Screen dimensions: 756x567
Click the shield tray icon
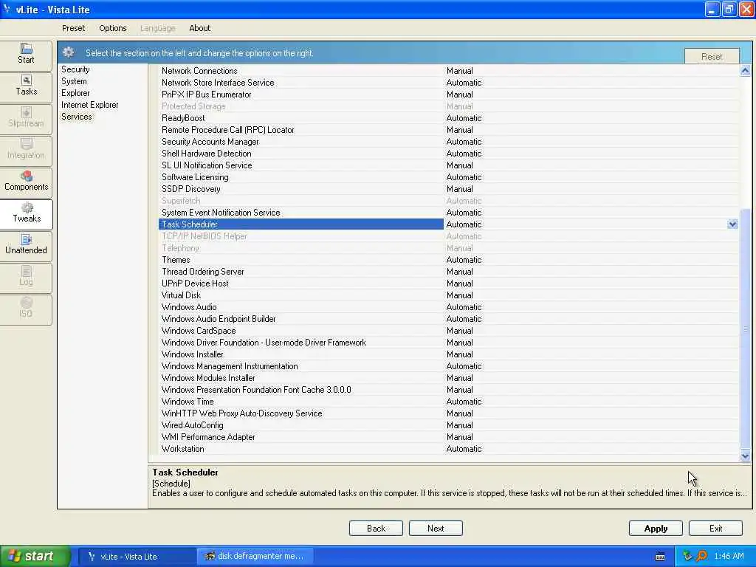click(687, 556)
